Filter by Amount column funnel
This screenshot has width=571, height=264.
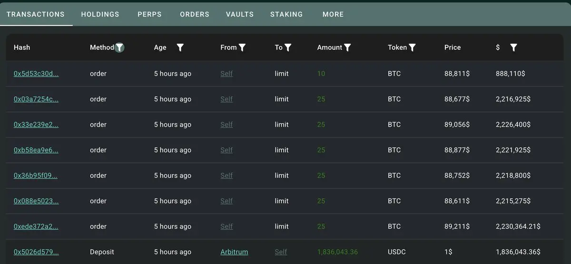click(347, 47)
